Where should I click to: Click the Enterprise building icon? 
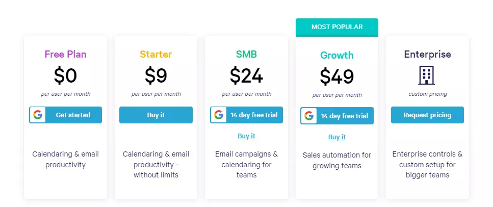tap(427, 75)
